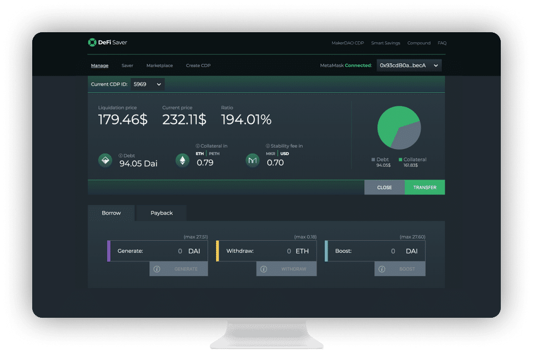Click info icon beside Stability fee in
533x350 pixels.
tap(268, 146)
